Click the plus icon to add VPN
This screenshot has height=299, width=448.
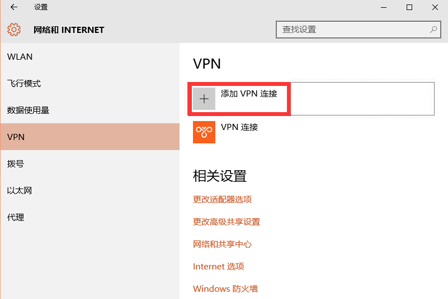pos(204,99)
